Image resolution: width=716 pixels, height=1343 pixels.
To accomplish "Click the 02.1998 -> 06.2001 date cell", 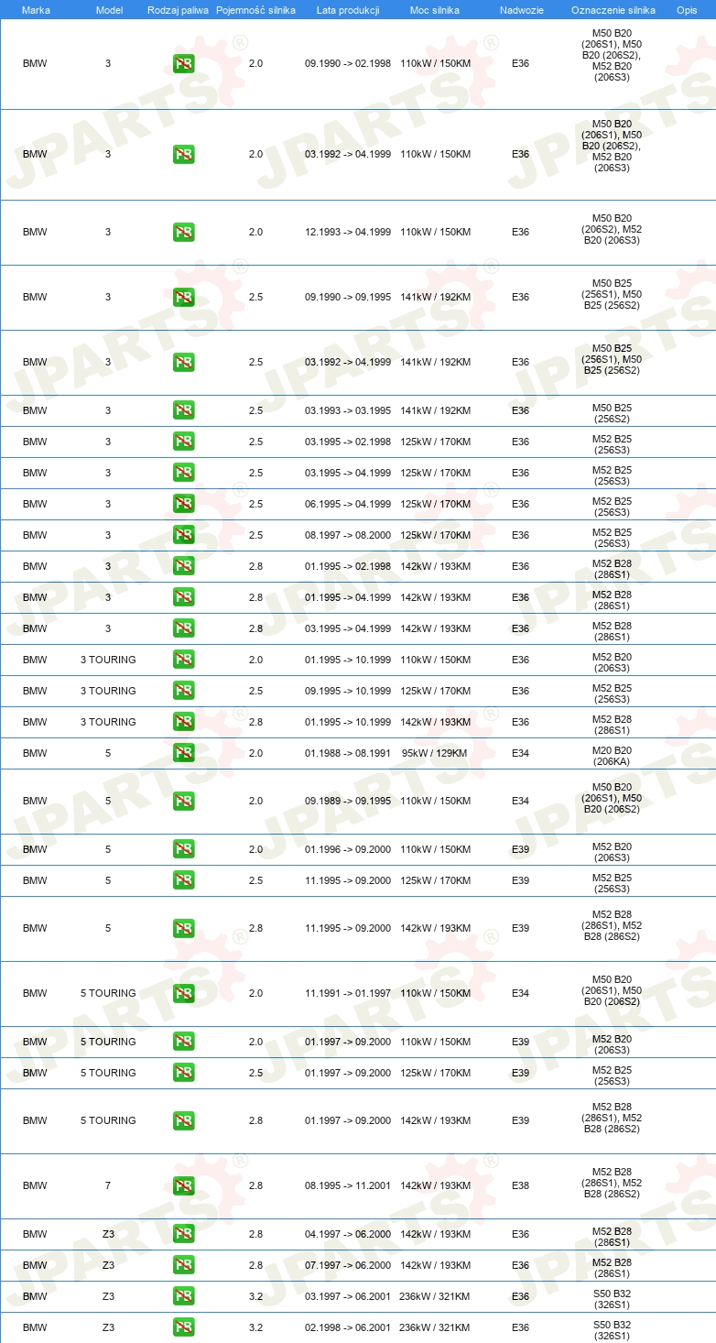I will point(348,1327).
